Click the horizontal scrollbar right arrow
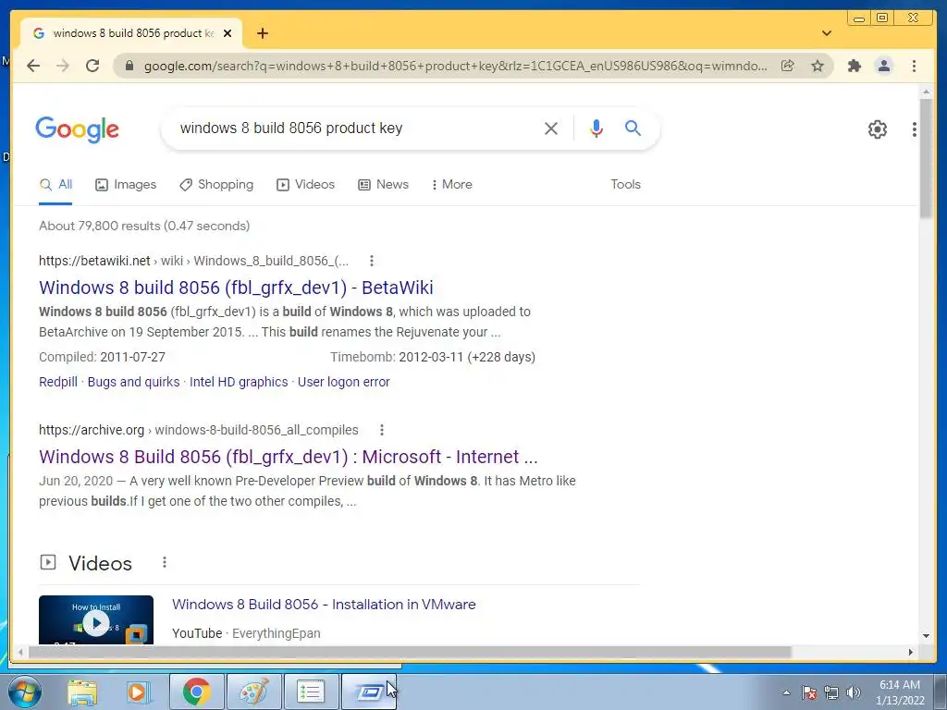947x710 pixels. [x=911, y=652]
